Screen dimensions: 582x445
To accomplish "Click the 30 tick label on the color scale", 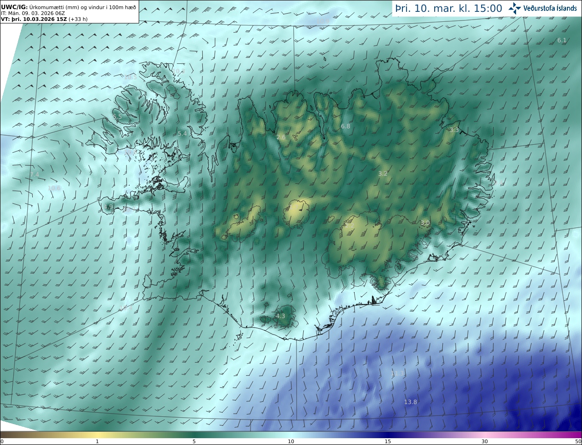I will pos(485,441).
